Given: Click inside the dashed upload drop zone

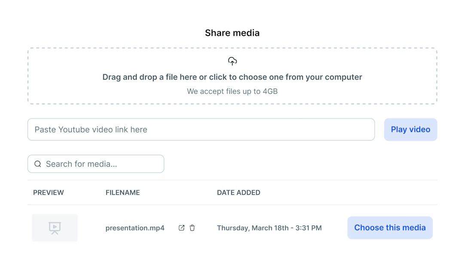Looking at the screenshot, I should click(x=232, y=76).
